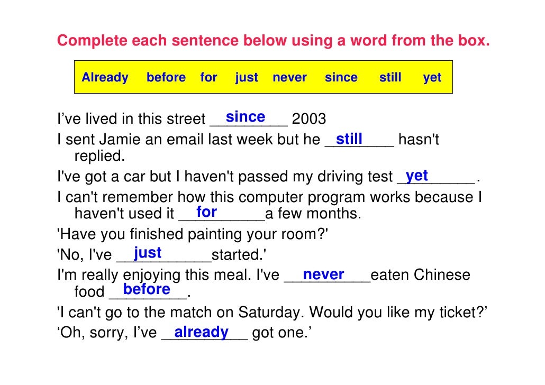
Task: Click 'since' in the word box
Action: click(x=341, y=77)
